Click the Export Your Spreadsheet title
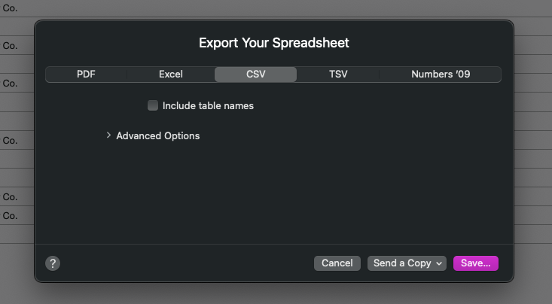Image resolution: width=552 pixels, height=304 pixels. pyautogui.click(x=274, y=43)
